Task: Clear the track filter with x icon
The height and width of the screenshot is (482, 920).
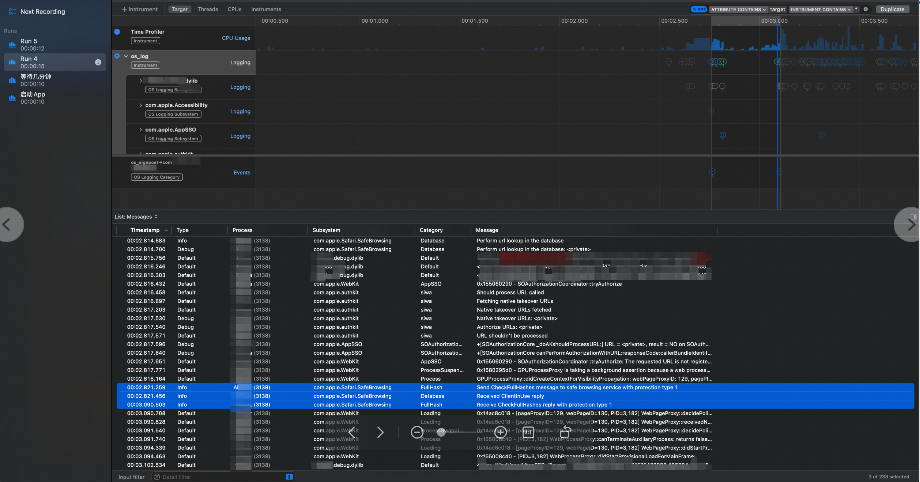Action: 866,10
